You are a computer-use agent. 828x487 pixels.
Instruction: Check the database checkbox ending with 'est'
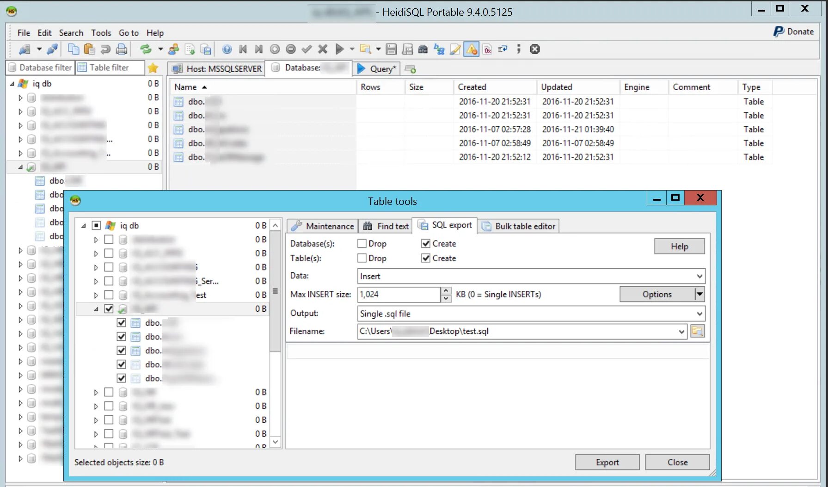point(109,295)
